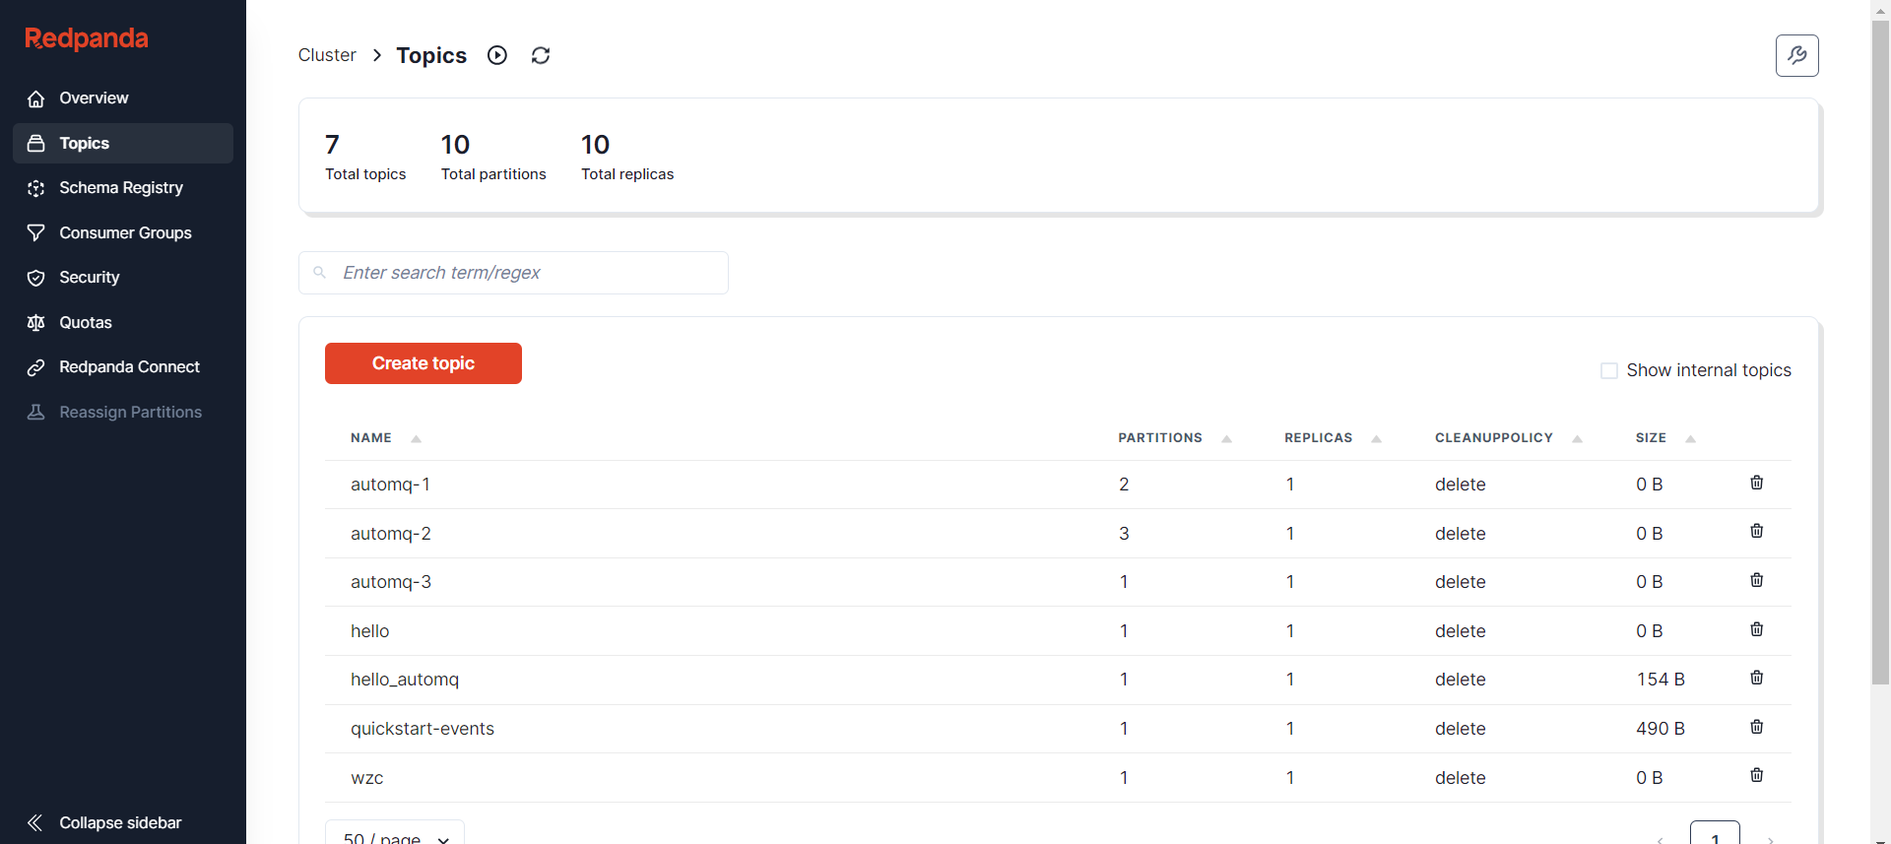Delete the wzc topic using trash icon
The width and height of the screenshot is (1891, 844).
(1756, 775)
